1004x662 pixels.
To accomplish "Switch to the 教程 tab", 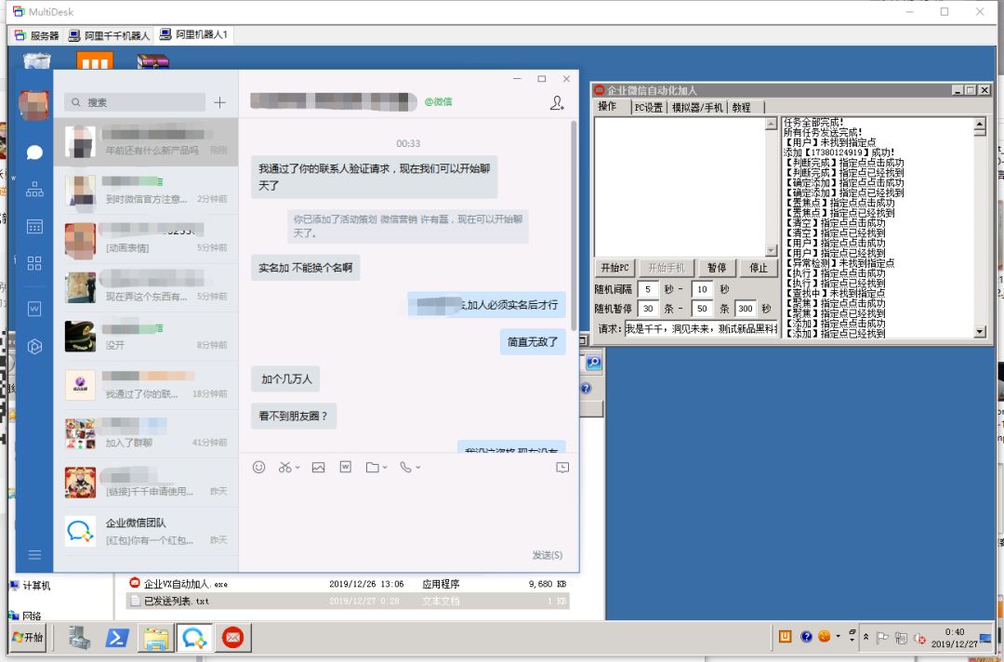I will [x=742, y=108].
